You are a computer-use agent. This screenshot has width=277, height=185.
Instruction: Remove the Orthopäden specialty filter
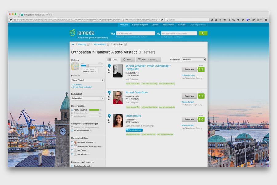coord(102,98)
